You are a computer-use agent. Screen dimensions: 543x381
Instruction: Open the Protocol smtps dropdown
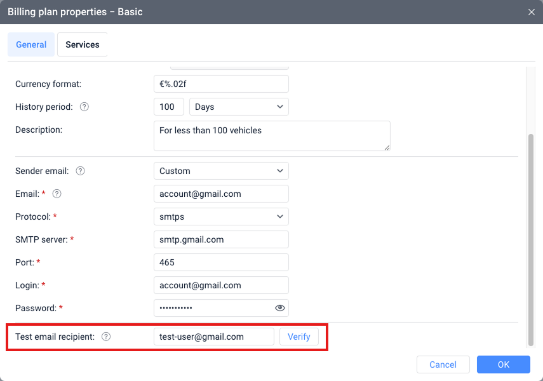(221, 217)
